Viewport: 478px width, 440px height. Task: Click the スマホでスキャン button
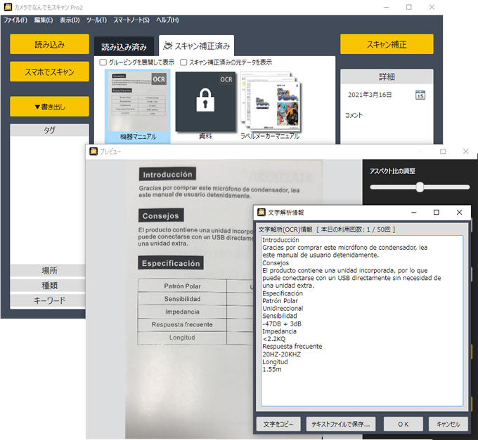coord(49,72)
